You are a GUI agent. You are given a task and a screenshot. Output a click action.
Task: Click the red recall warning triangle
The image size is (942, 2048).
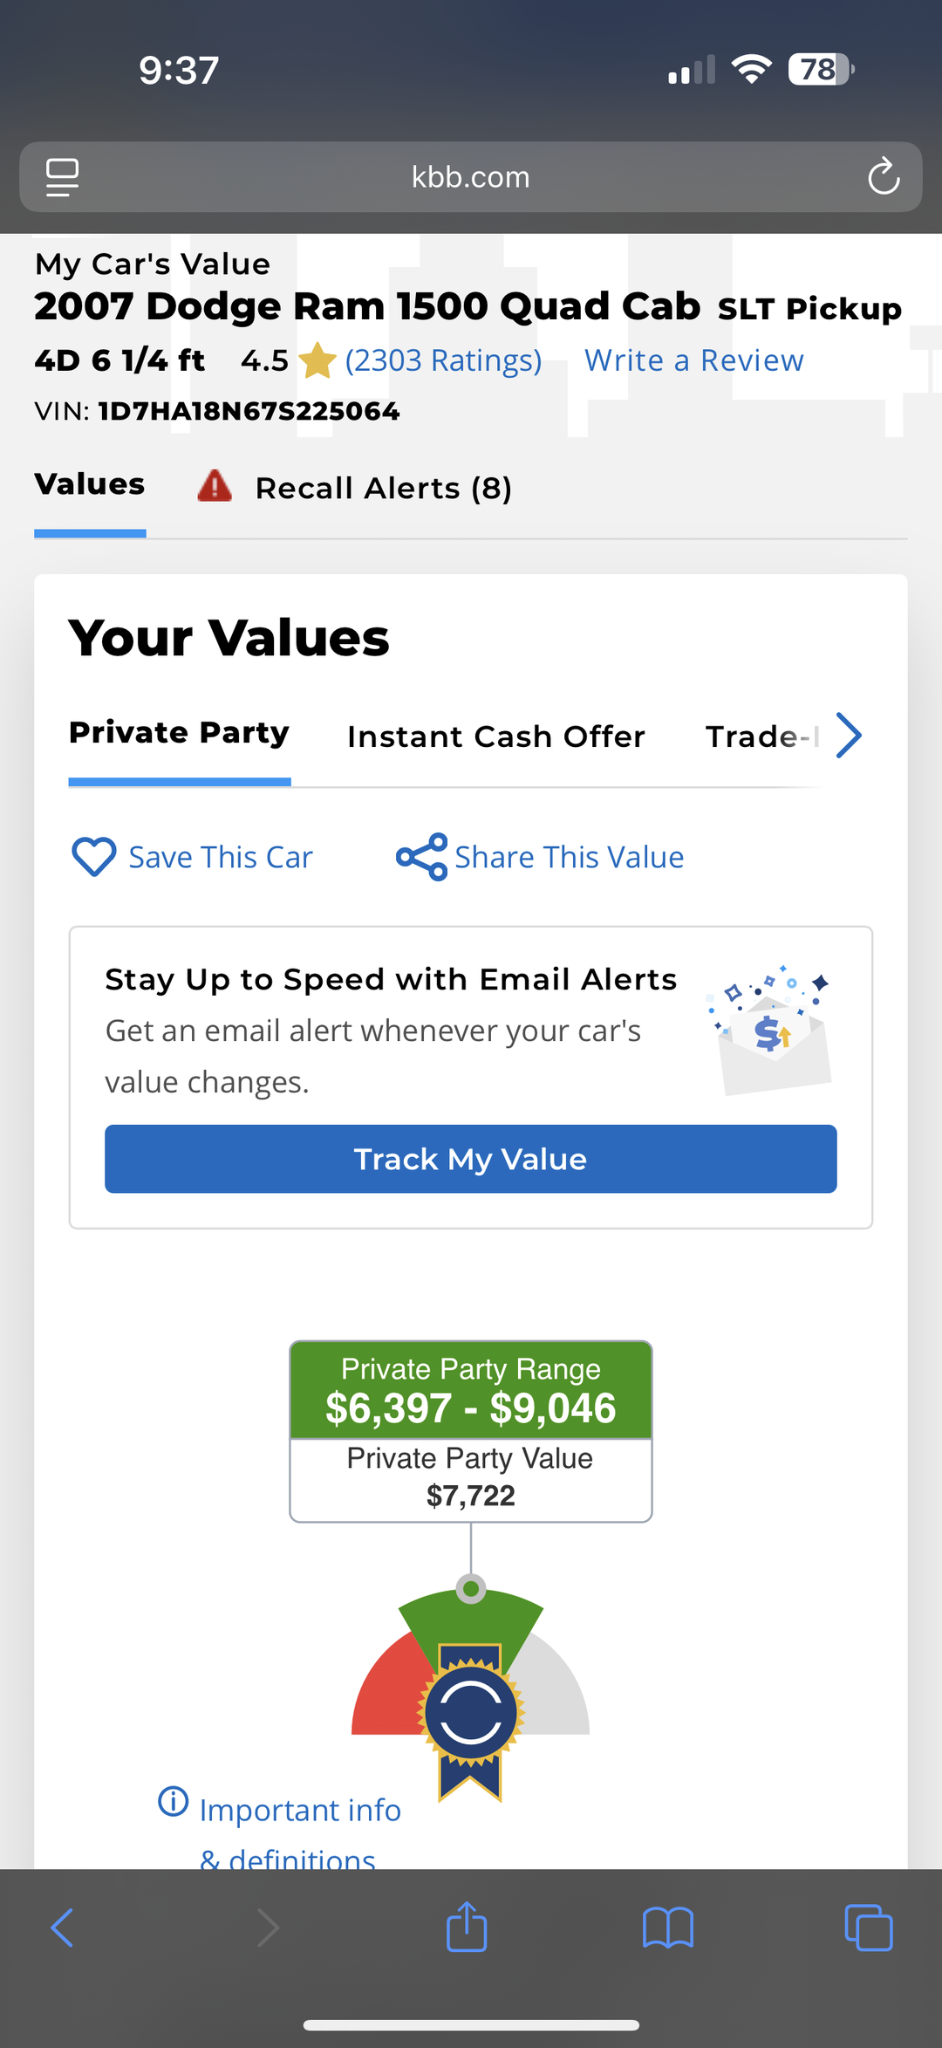click(215, 486)
